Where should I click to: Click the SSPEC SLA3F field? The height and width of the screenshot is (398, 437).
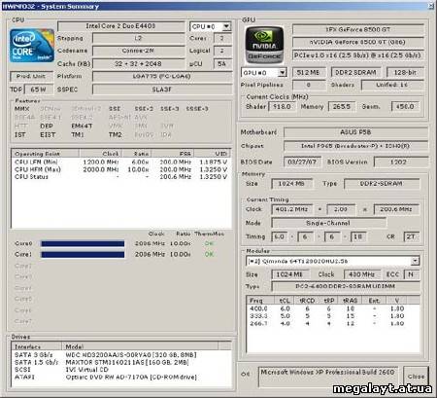click(162, 90)
